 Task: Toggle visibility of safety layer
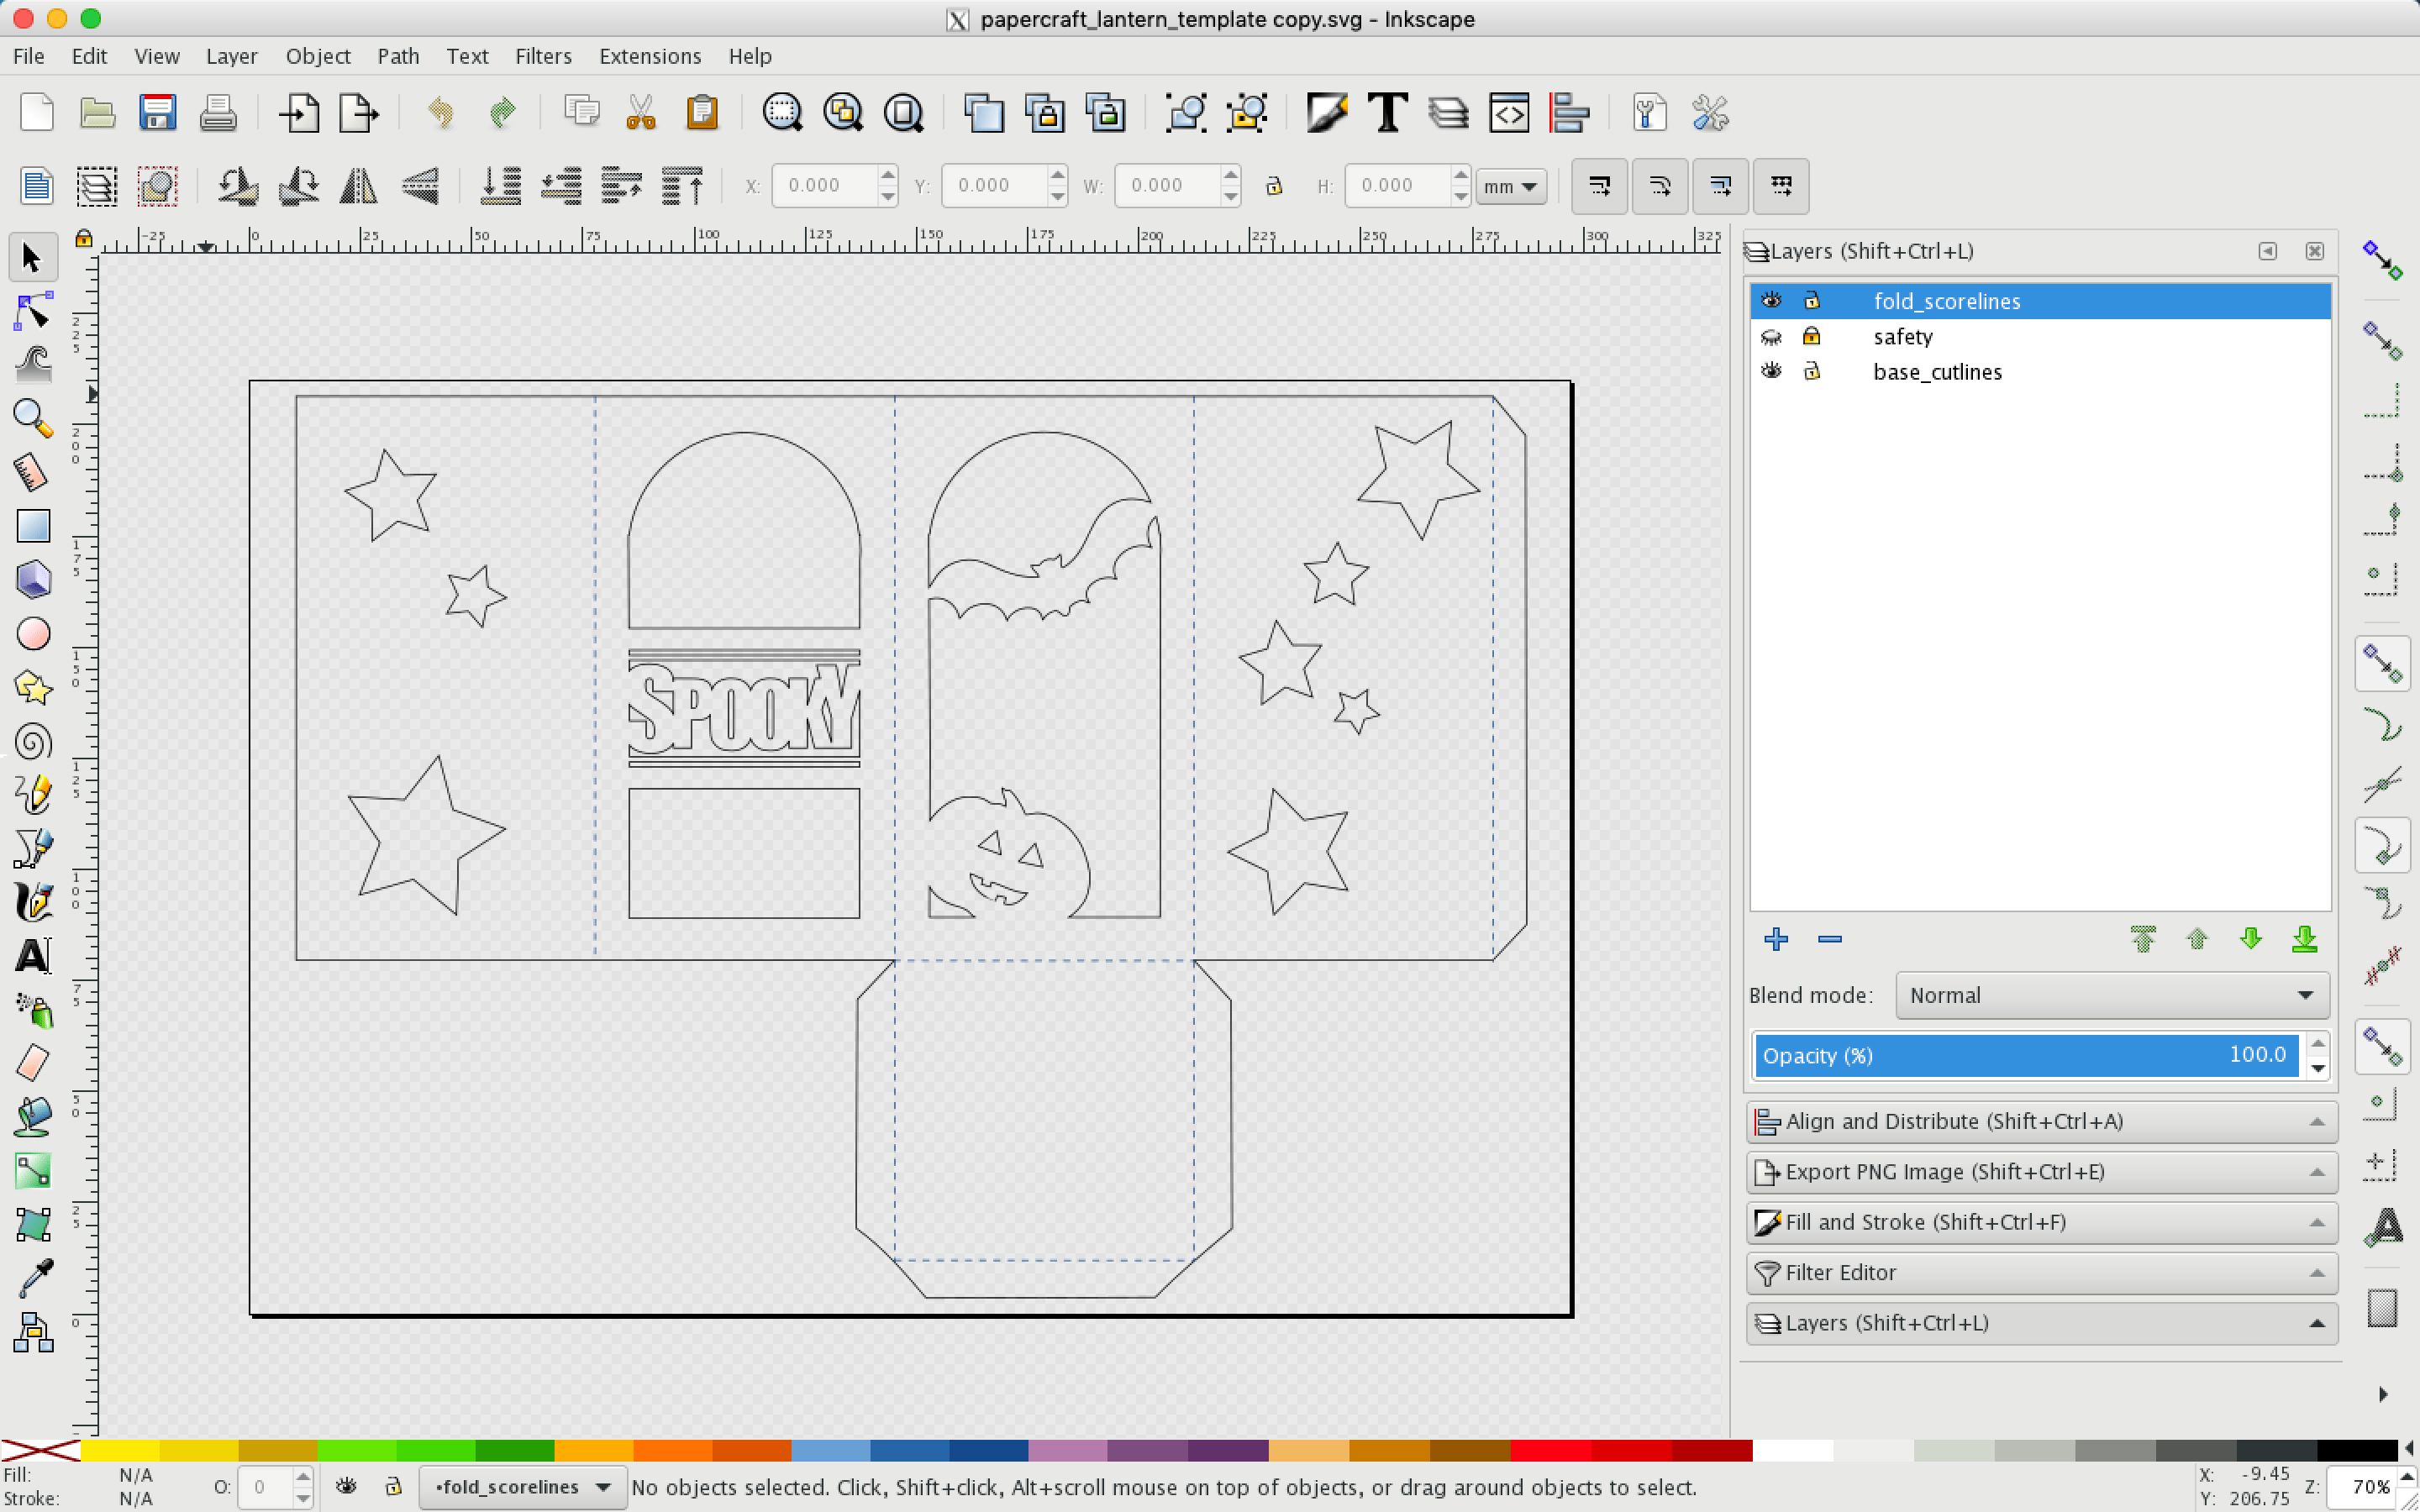point(1772,334)
